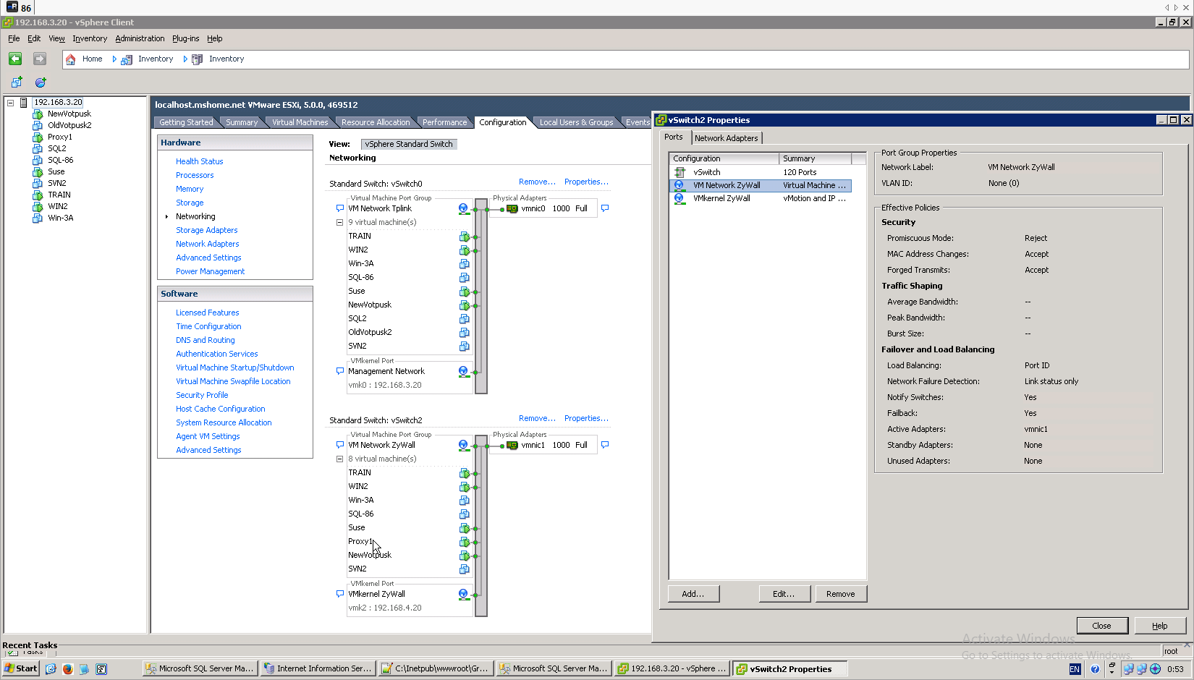Open Storage Adapters under Hardware
Screen dimensions: 1194x680
(206, 230)
